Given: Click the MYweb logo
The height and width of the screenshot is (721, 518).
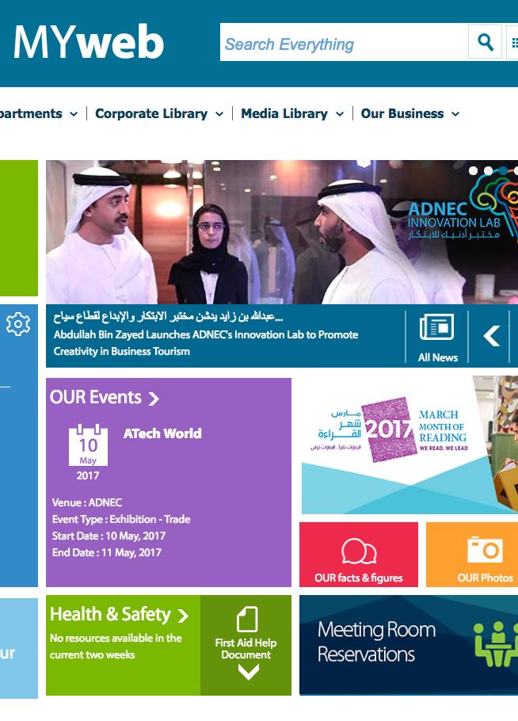Looking at the screenshot, I should [x=89, y=42].
